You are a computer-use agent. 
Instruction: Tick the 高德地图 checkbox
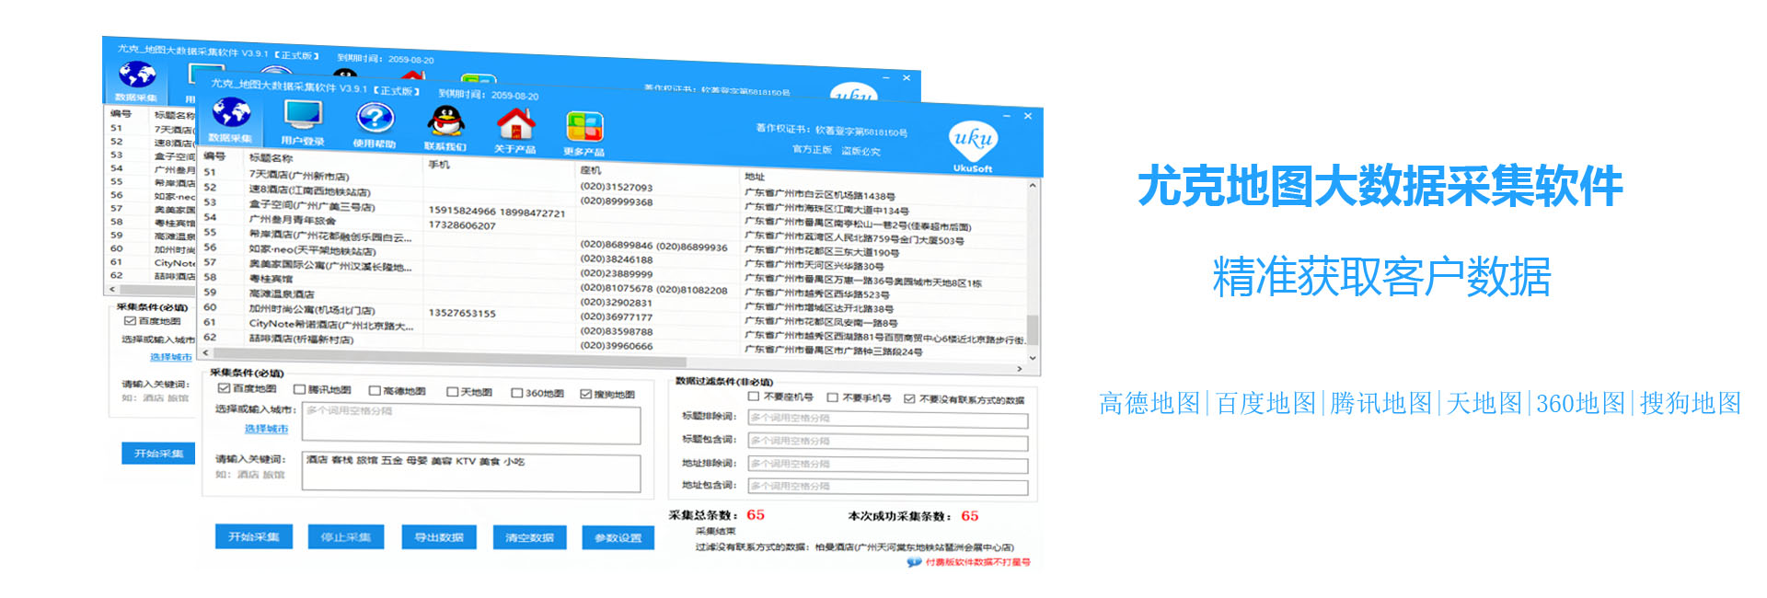(375, 391)
